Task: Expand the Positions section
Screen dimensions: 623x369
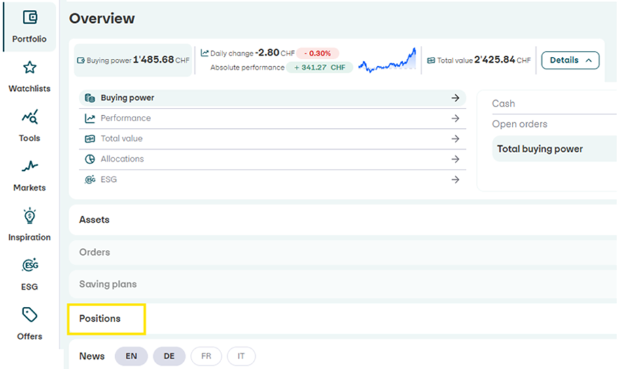Action: (x=100, y=319)
